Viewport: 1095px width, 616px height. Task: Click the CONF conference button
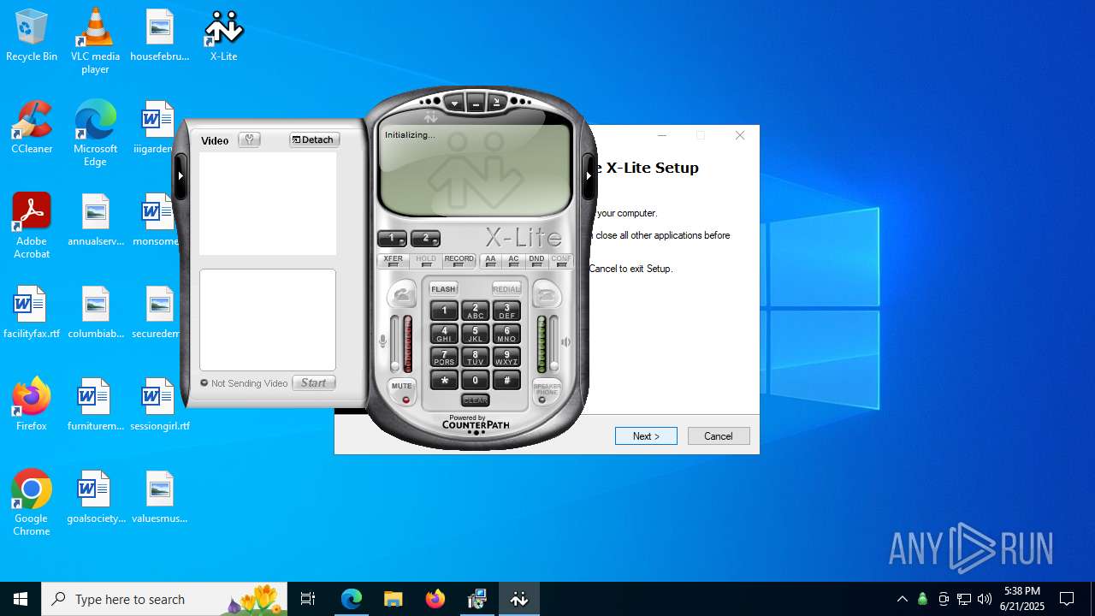[561, 261]
